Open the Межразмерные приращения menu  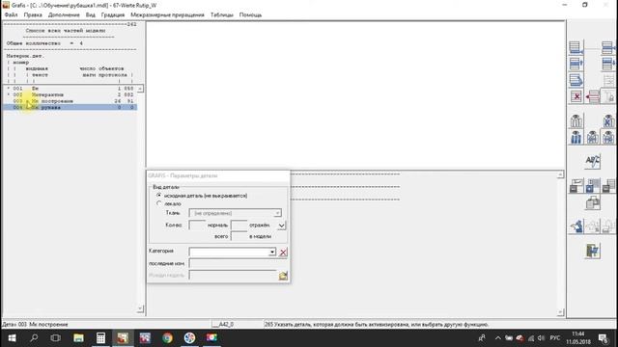pyautogui.click(x=167, y=15)
